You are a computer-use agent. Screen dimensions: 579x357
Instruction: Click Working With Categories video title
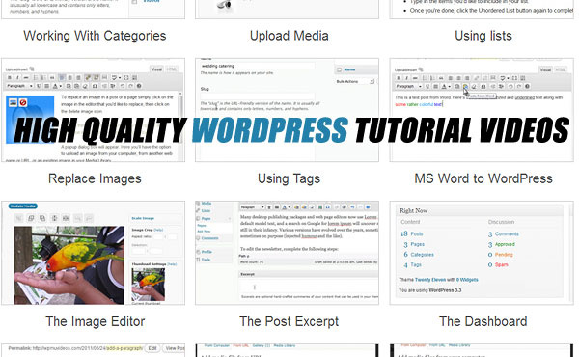[x=95, y=36]
